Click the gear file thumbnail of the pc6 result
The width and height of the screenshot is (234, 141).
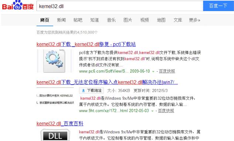55,61
